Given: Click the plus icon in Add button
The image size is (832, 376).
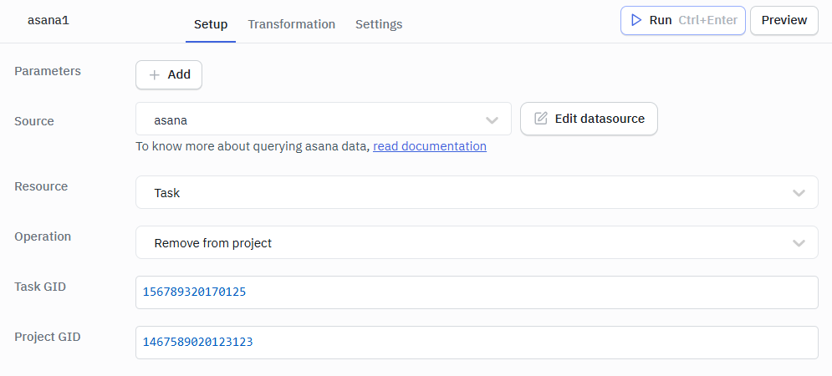Looking at the screenshot, I should pos(155,75).
